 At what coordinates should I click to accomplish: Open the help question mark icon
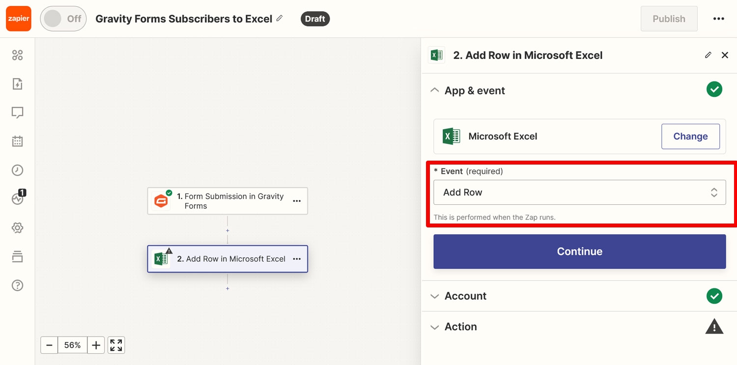(17, 285)
